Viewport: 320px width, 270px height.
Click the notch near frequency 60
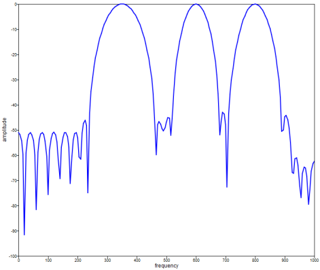pos(36,209)
